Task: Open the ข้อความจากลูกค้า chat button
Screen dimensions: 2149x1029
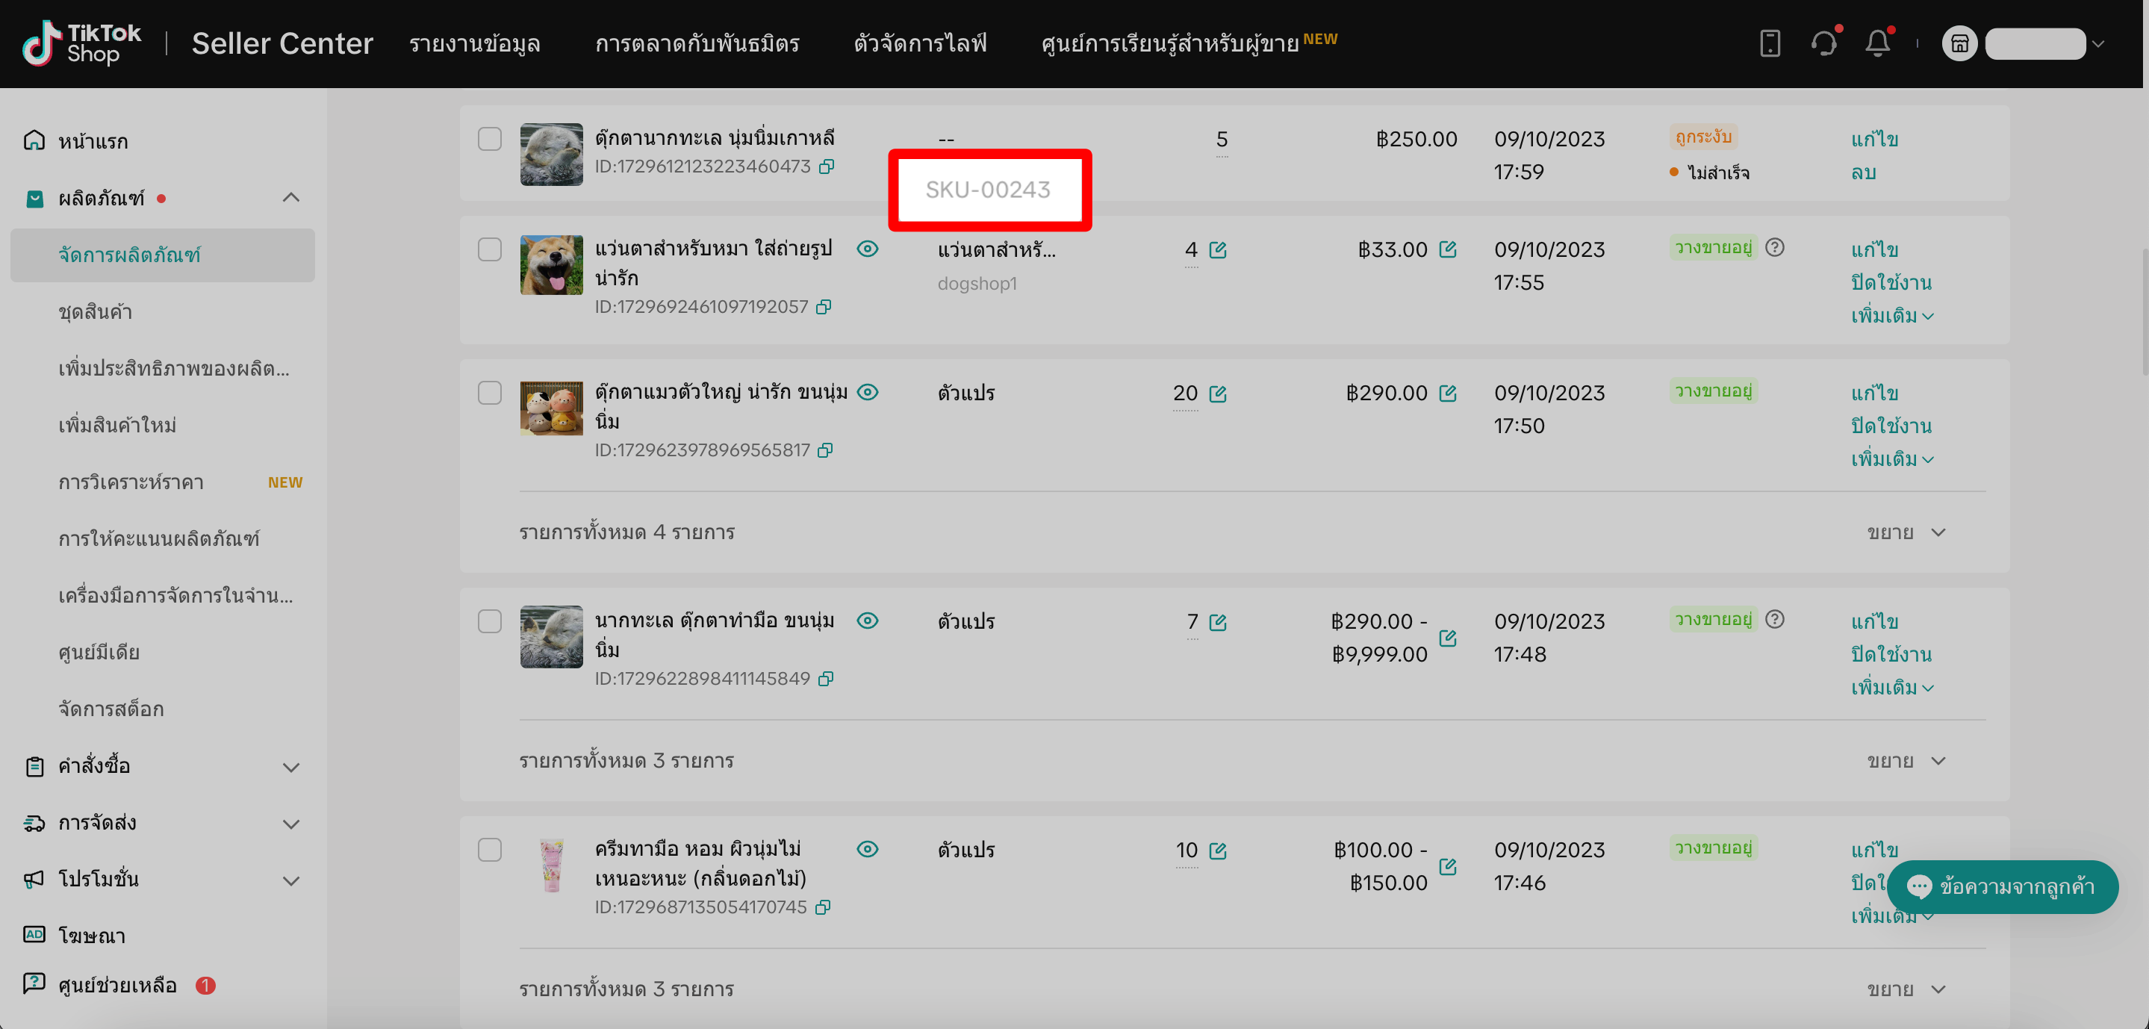Action: [x=2002, y=886]
